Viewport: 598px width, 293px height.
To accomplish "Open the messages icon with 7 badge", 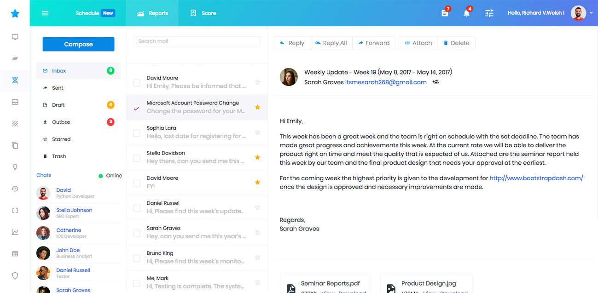I will tap(445, 13).
